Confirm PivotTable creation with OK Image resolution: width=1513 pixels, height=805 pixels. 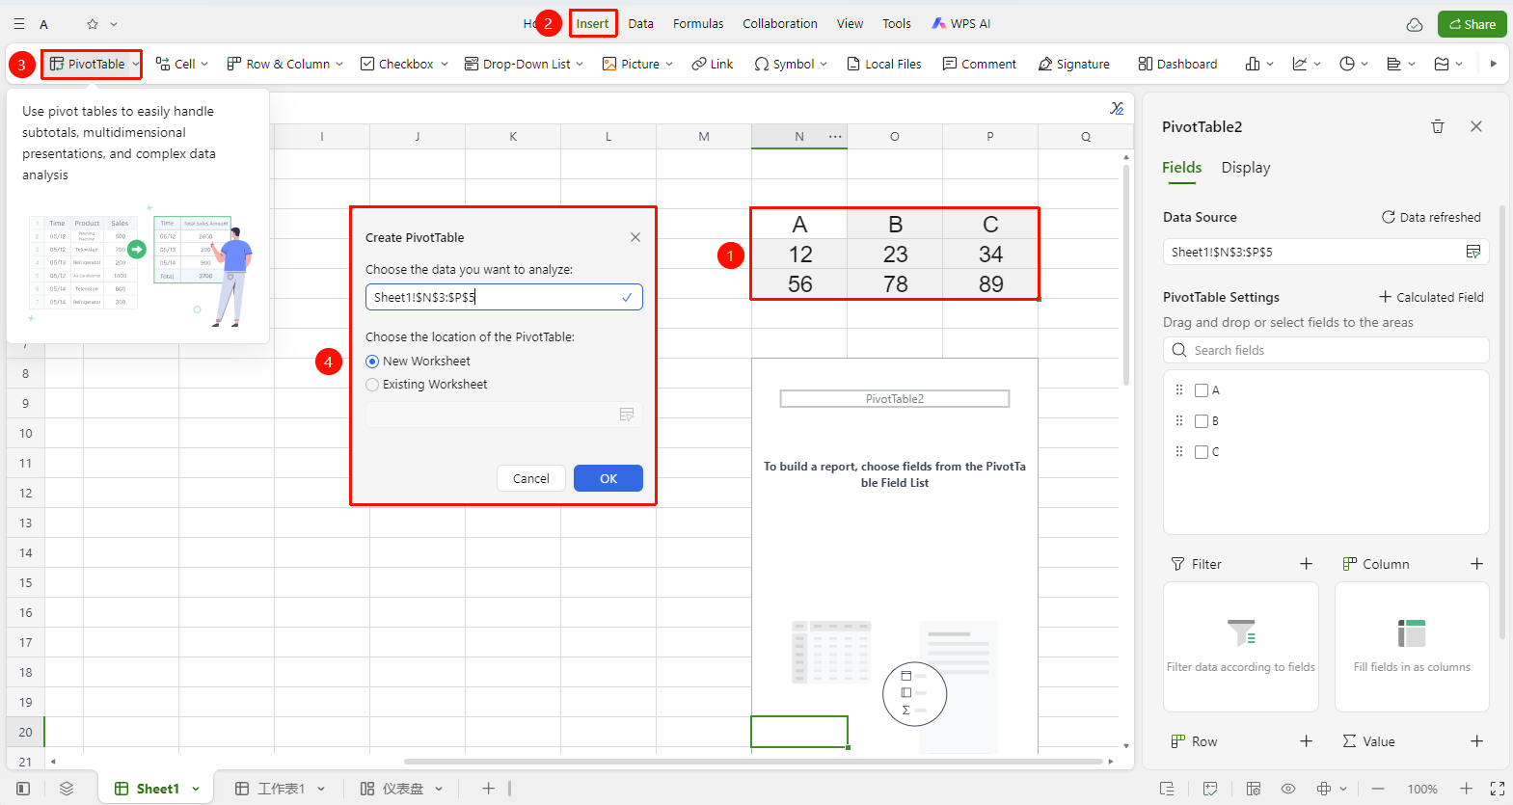tap(608, 478)
